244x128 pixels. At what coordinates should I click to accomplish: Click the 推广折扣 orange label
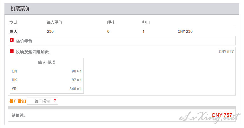[x=17, y=101]
